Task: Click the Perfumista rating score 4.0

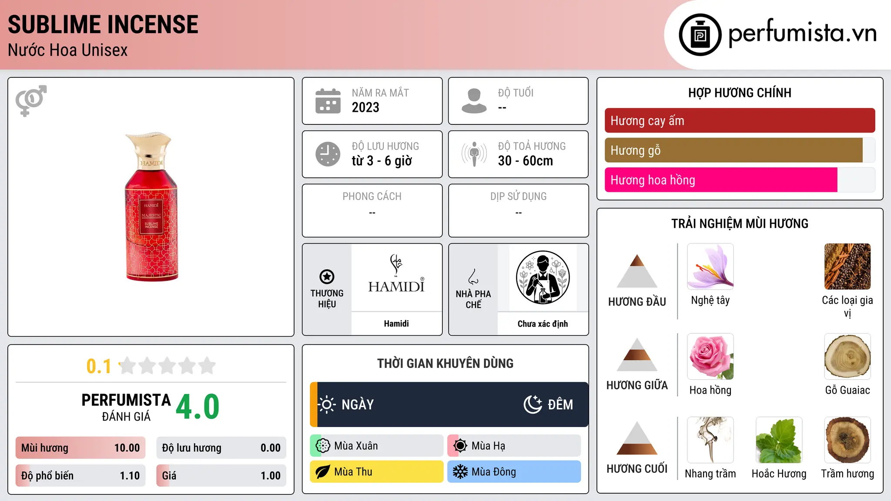Action: coord(198,407)
